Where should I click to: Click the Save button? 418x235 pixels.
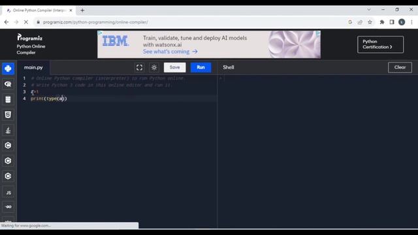click(x=174, y=67)
